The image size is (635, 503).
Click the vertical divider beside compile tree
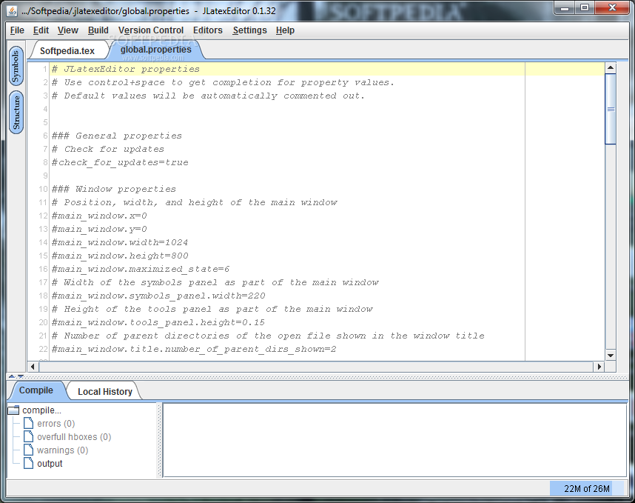pyautogui.click(x=160, y=440)
